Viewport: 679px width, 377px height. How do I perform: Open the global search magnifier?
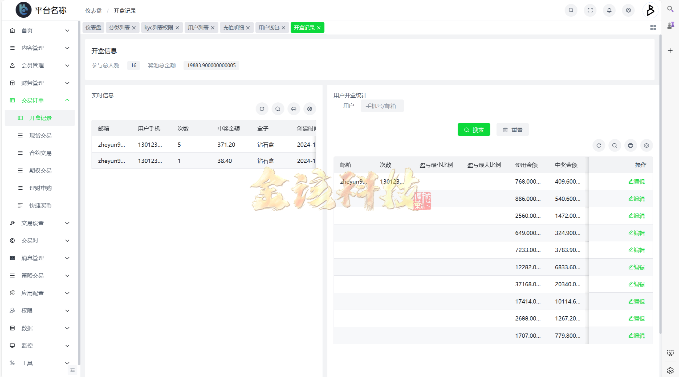[571, 10]
